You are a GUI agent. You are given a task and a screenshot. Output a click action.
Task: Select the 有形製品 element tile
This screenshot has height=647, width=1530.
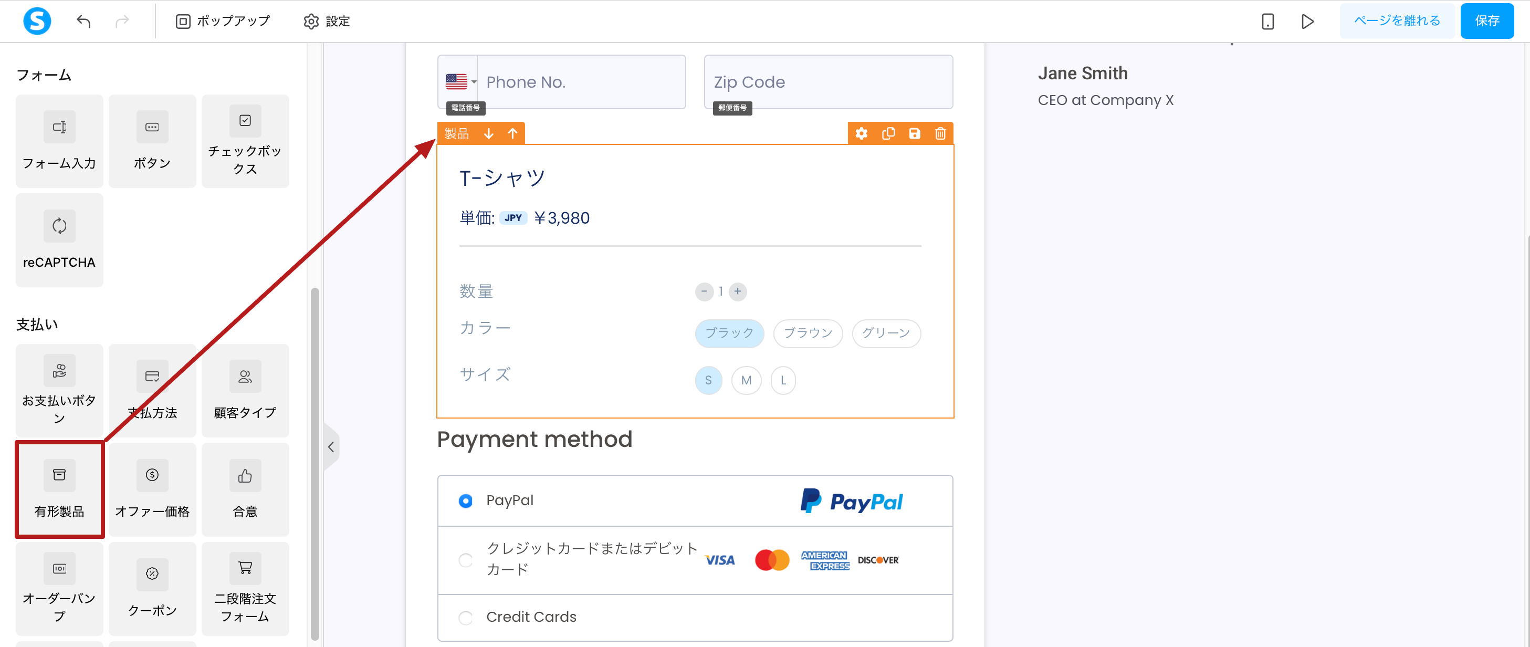pyautogui.click(x=59, y=489)
